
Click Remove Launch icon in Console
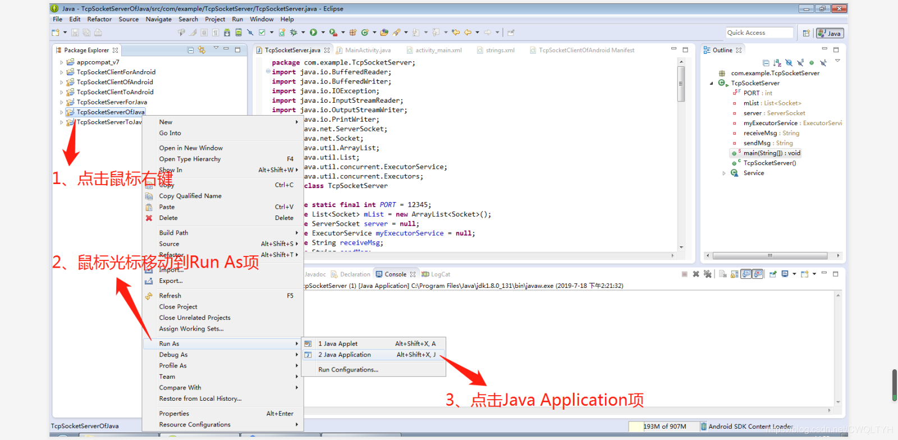(x=696, y=274)
